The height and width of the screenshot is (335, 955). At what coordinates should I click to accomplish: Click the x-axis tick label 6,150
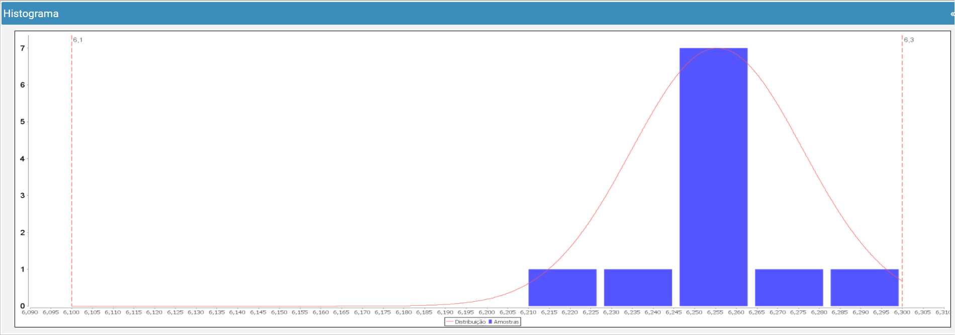pyautogui.click(x=279, y=312)
